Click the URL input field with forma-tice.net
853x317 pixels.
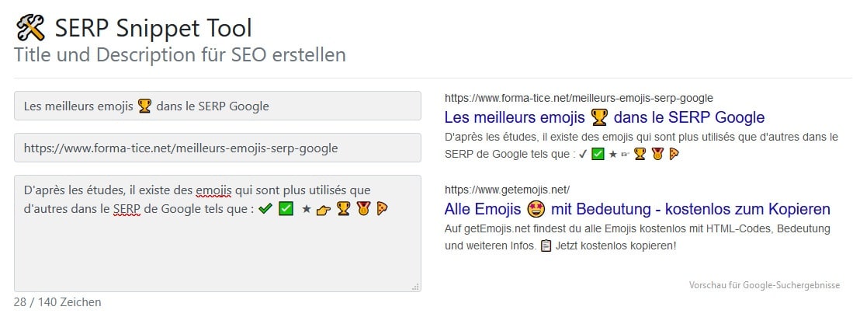(x=217, y=148)
